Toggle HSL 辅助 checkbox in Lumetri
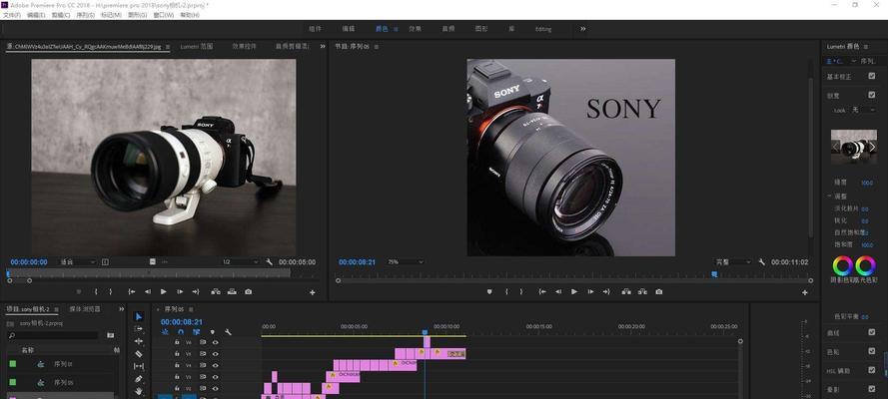Screen dimensions: 888x399 (x=872, y=370)
